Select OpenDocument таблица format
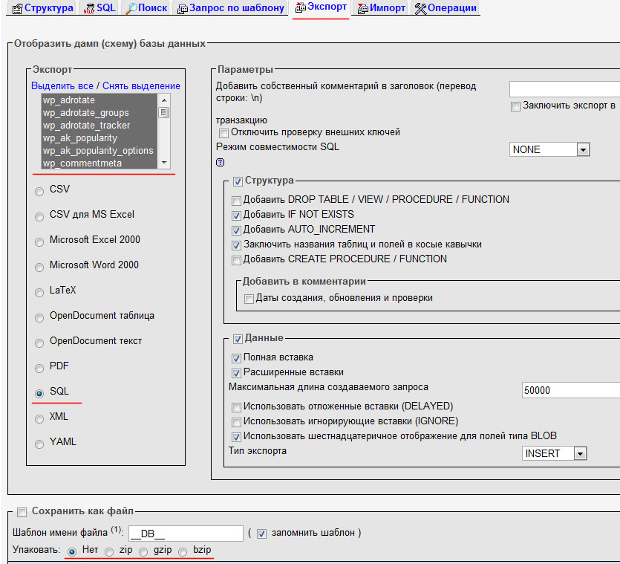620x564 pixels. pyautogui.click(x=39, y=318)
